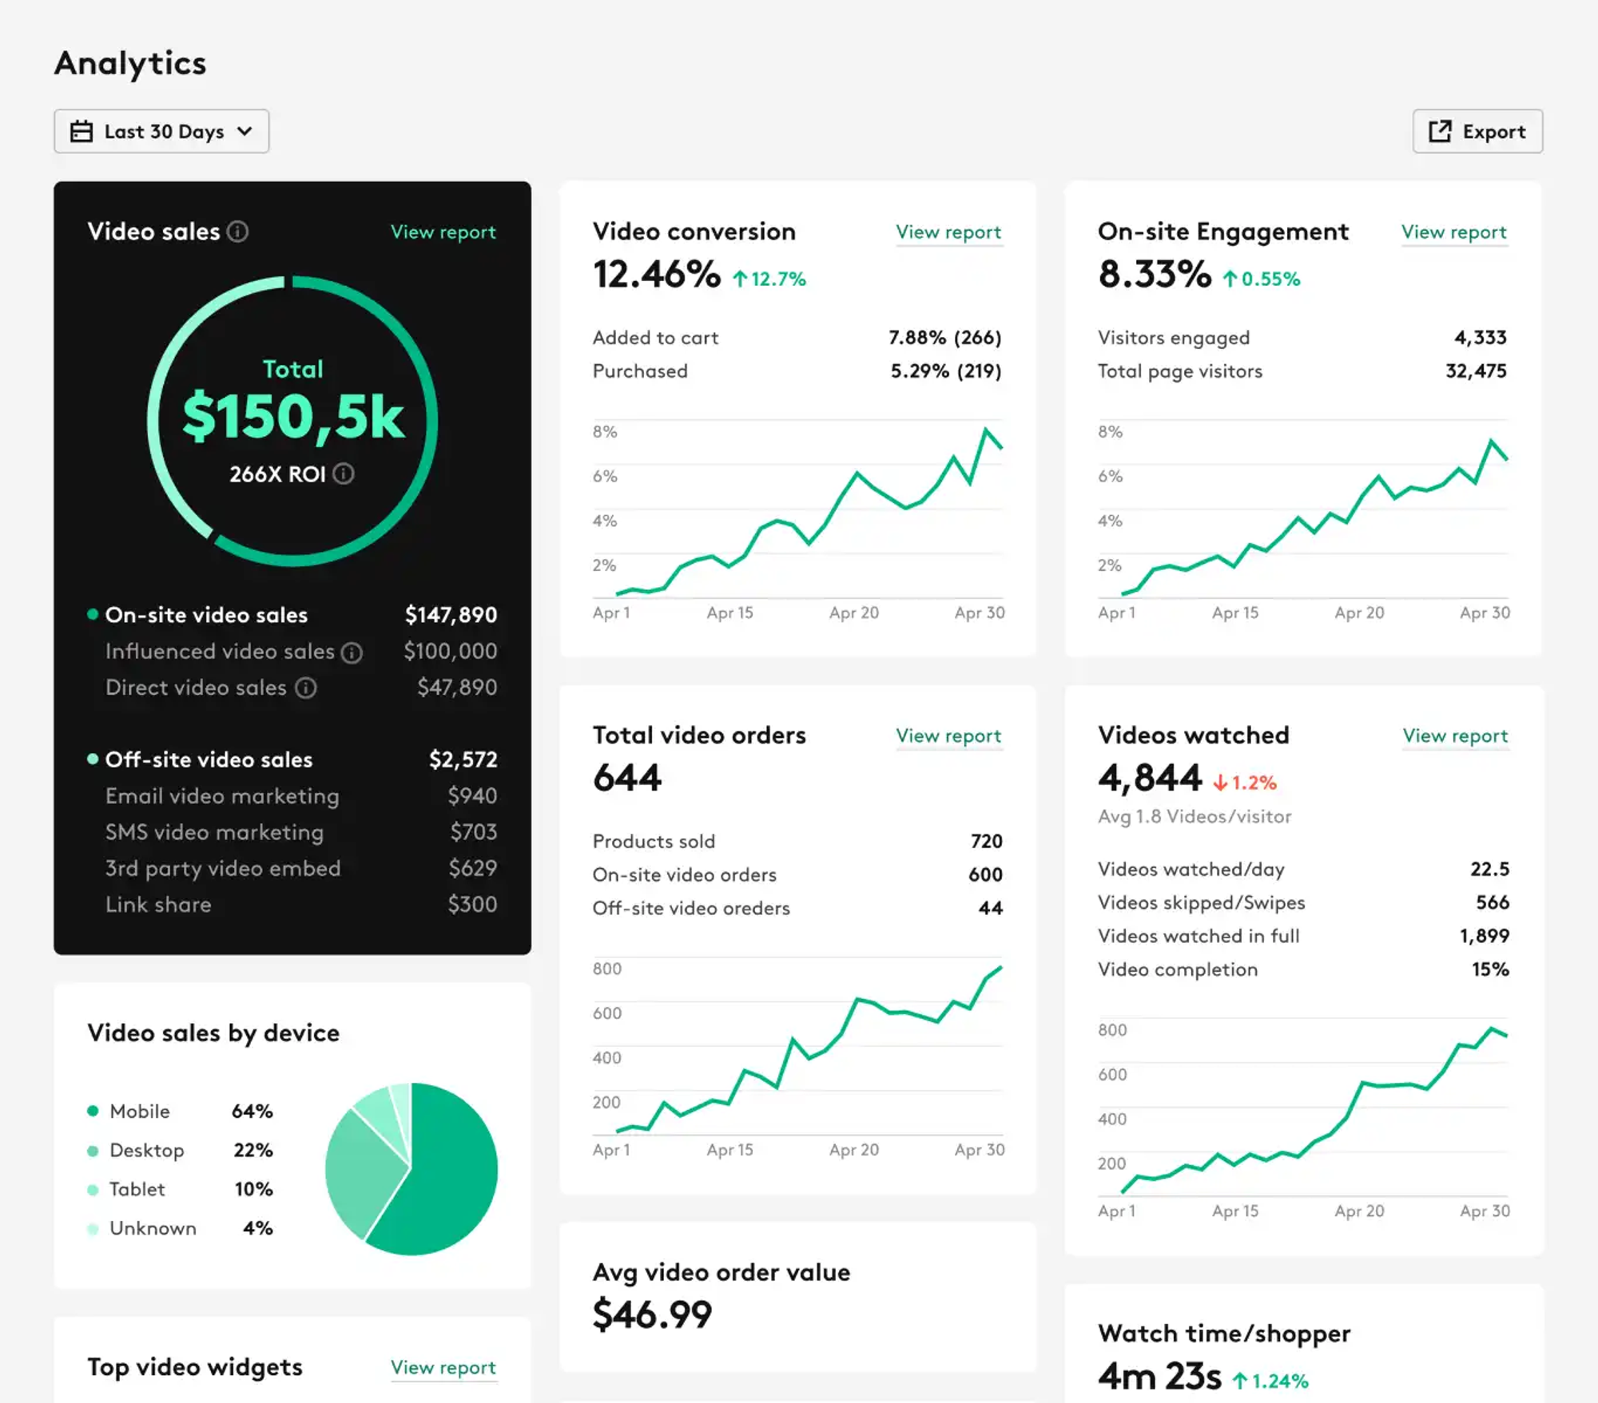1598x1403 pixels.
Task: Select the Videos watched View report tab
Action: [x=1455, y=736]
